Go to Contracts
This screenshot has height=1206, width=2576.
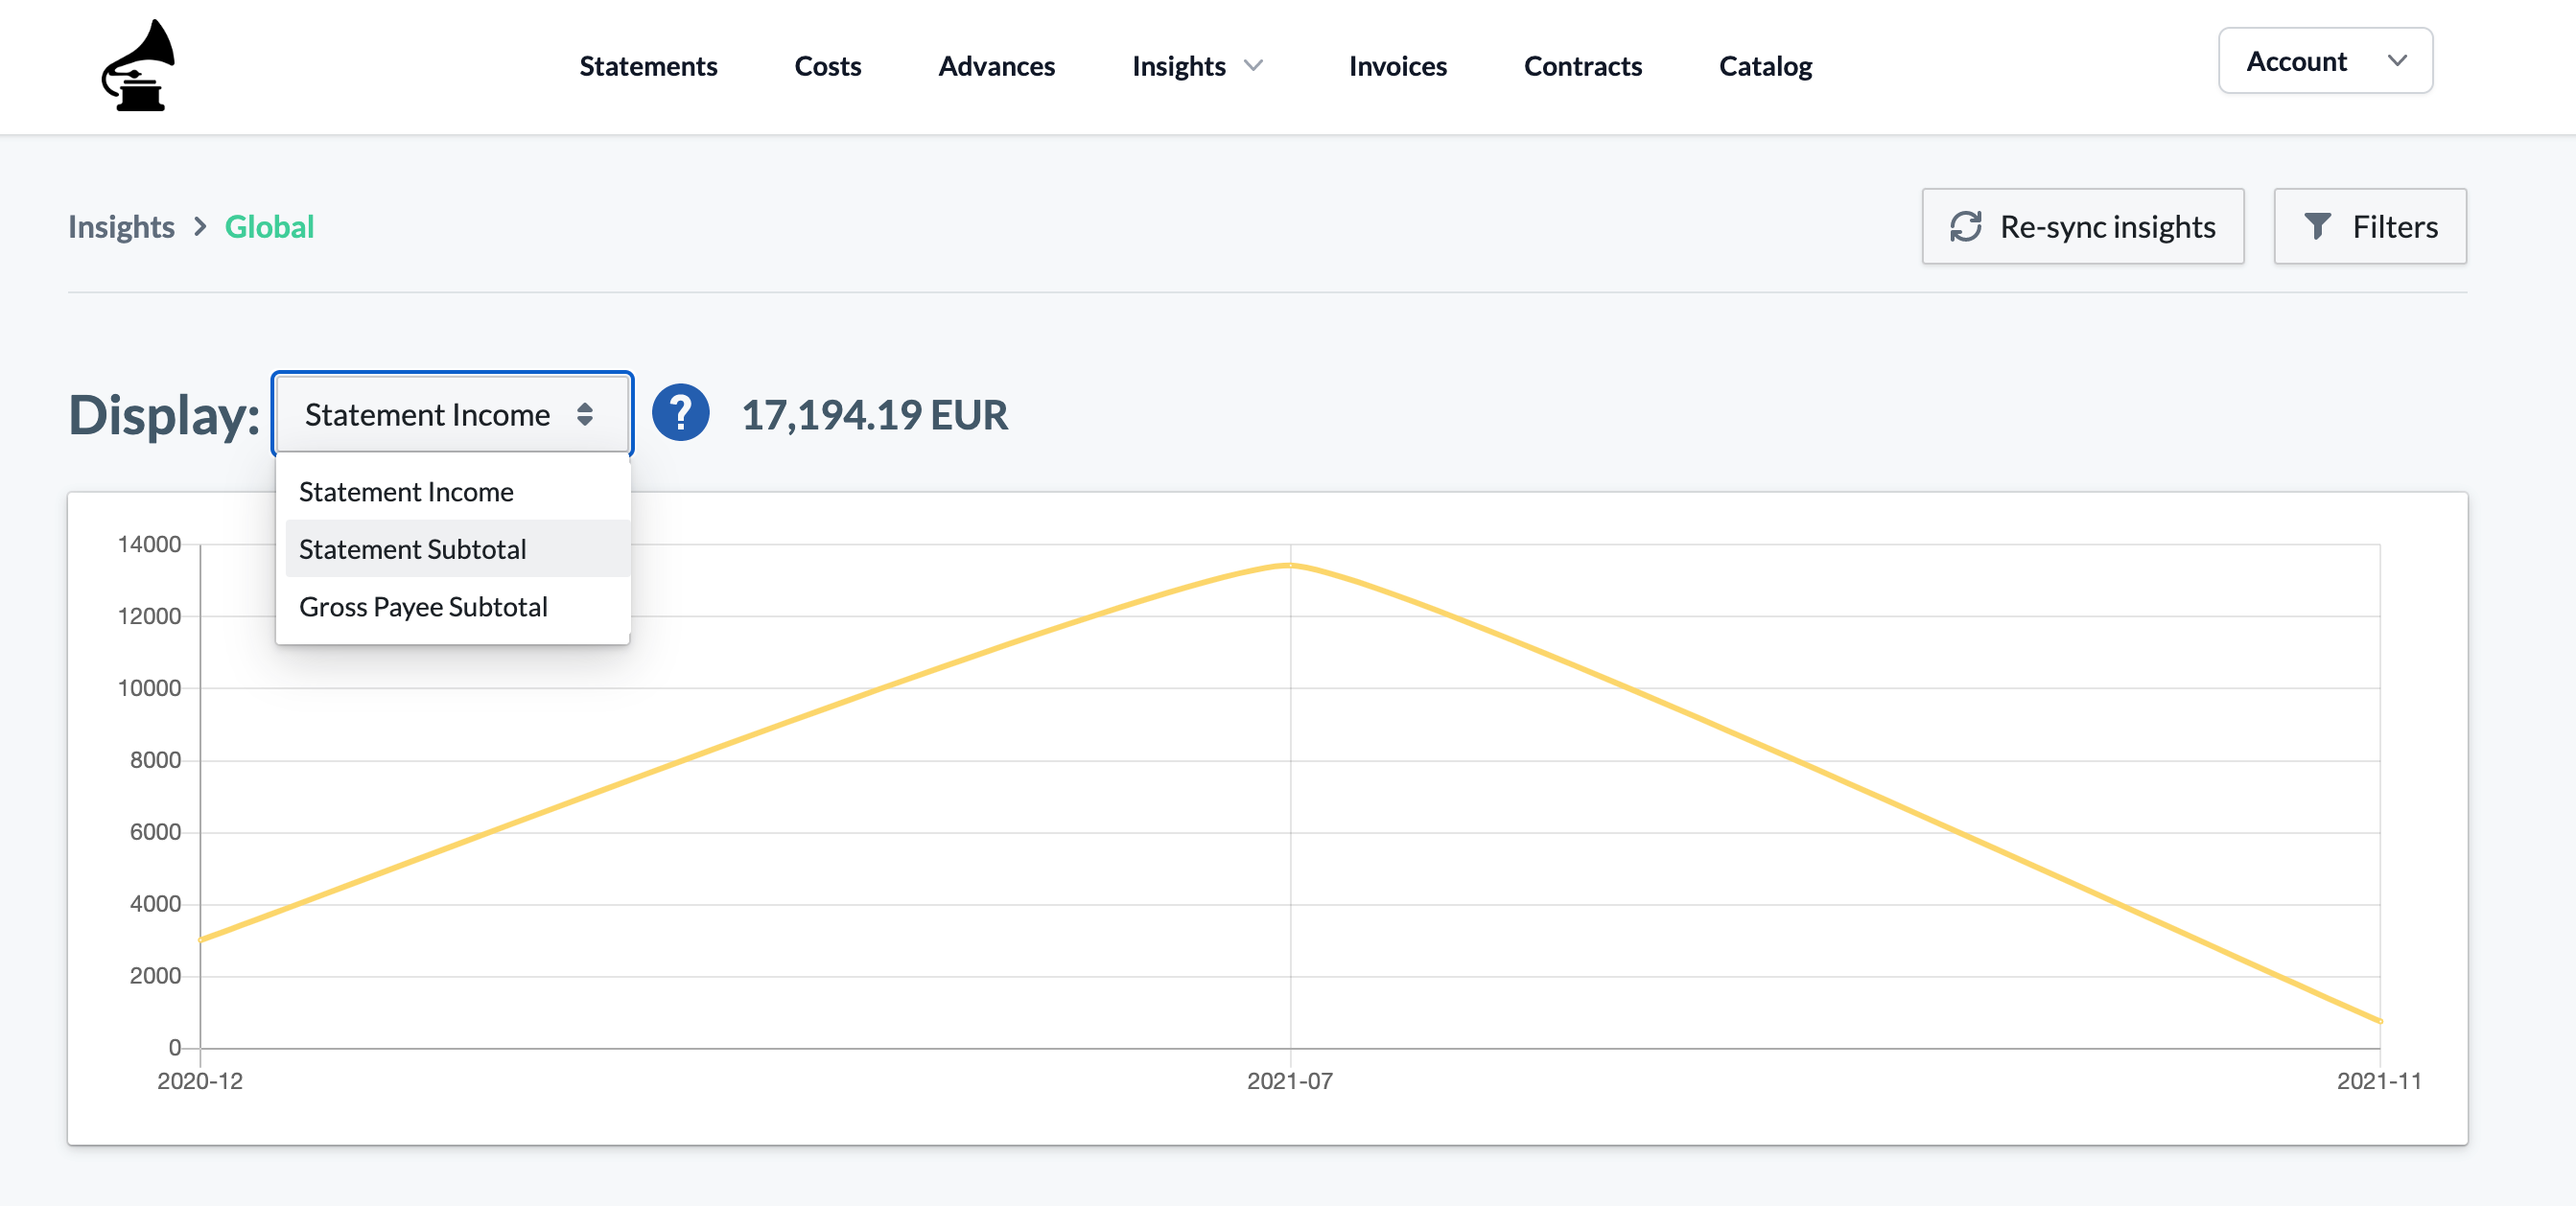1582,66
